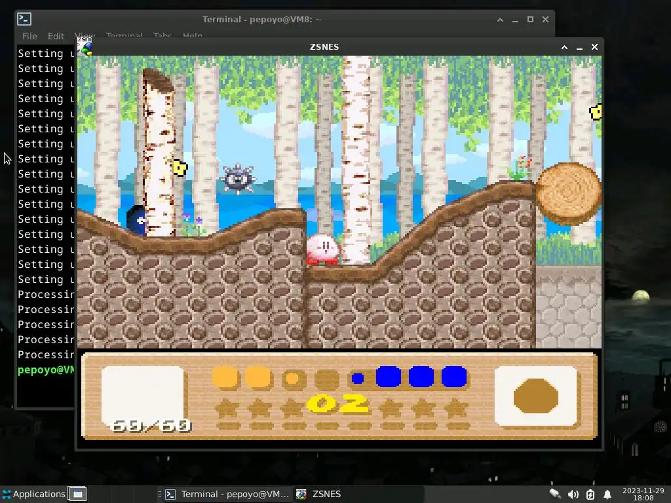Viewport: 671px width, 503px height.
Task: Click the spiky Gordo enemy in game
Action: pos(239,179)
